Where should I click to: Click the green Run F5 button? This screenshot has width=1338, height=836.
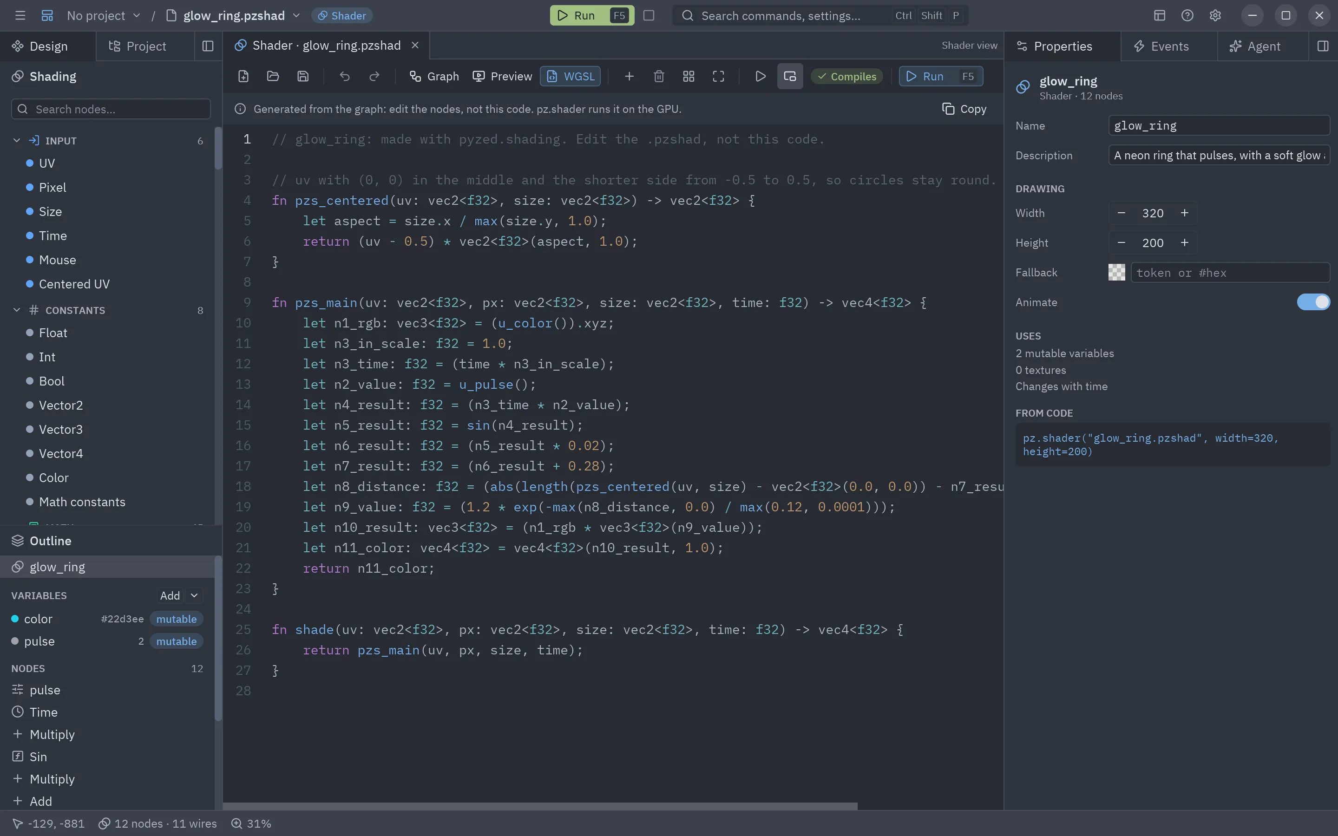click(x=591, y=15)
